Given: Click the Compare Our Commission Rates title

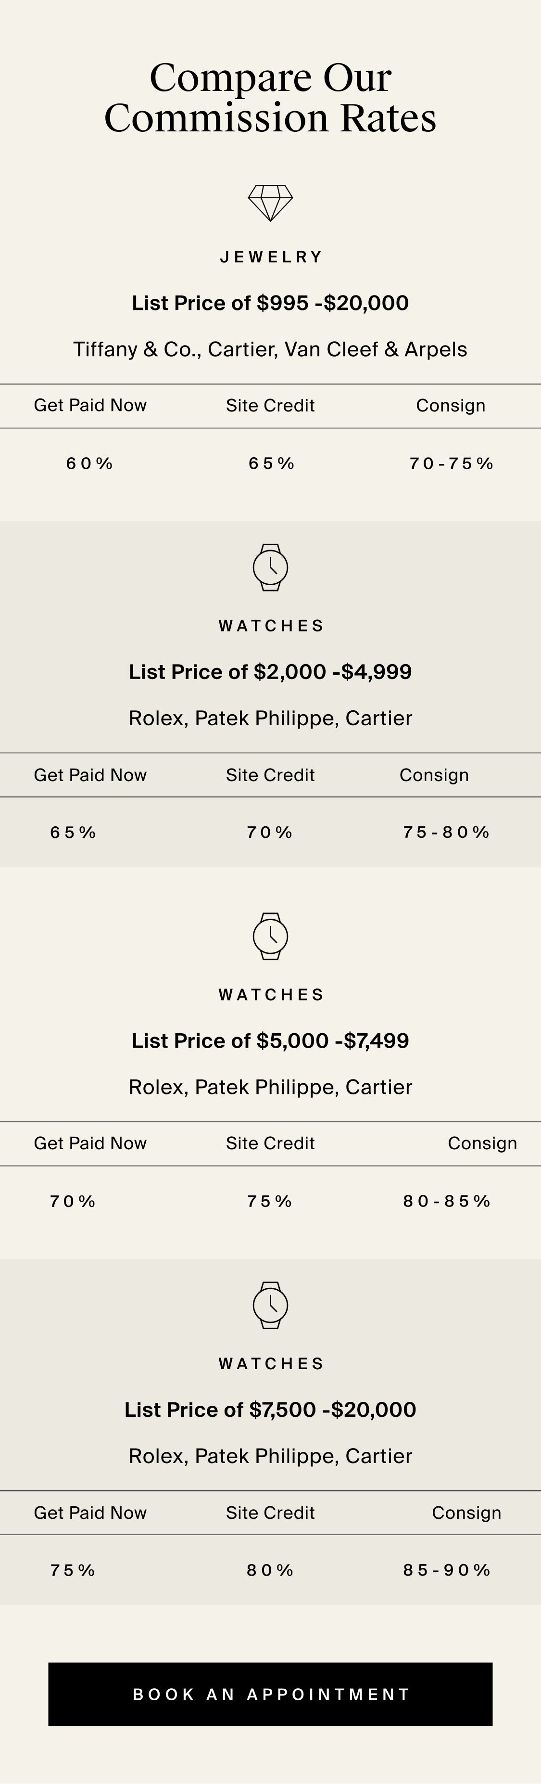Looking at the screenshot, I should tap(270, 97).
